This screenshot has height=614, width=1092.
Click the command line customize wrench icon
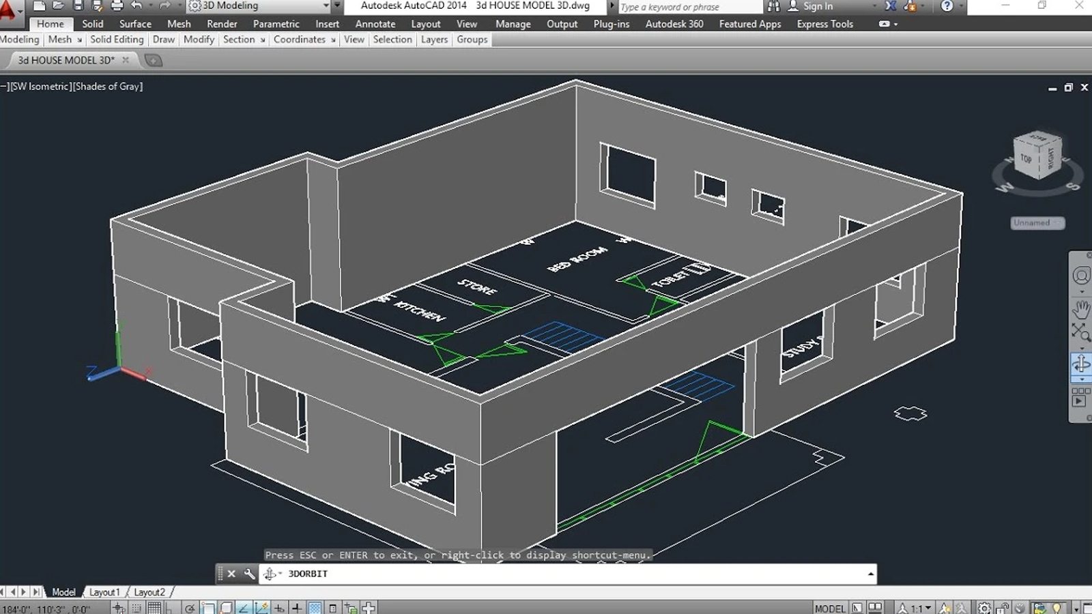(249, 574)
